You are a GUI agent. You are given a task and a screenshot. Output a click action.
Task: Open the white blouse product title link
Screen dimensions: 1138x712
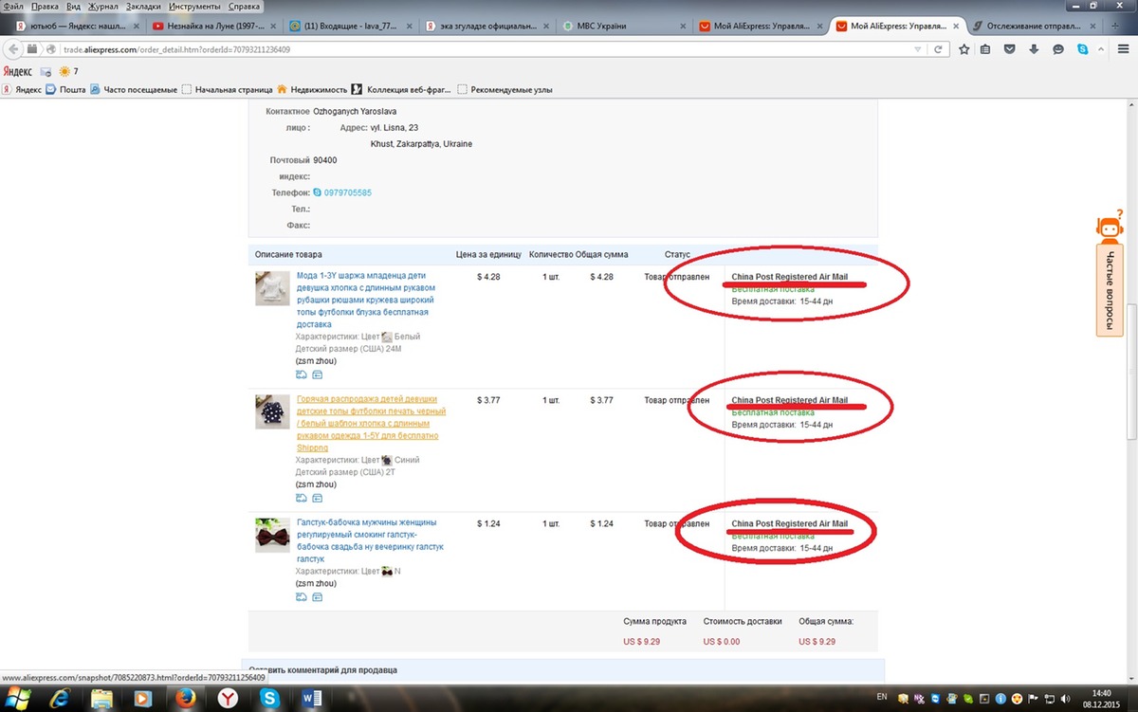pyautogui.click(x=364, y=301)
